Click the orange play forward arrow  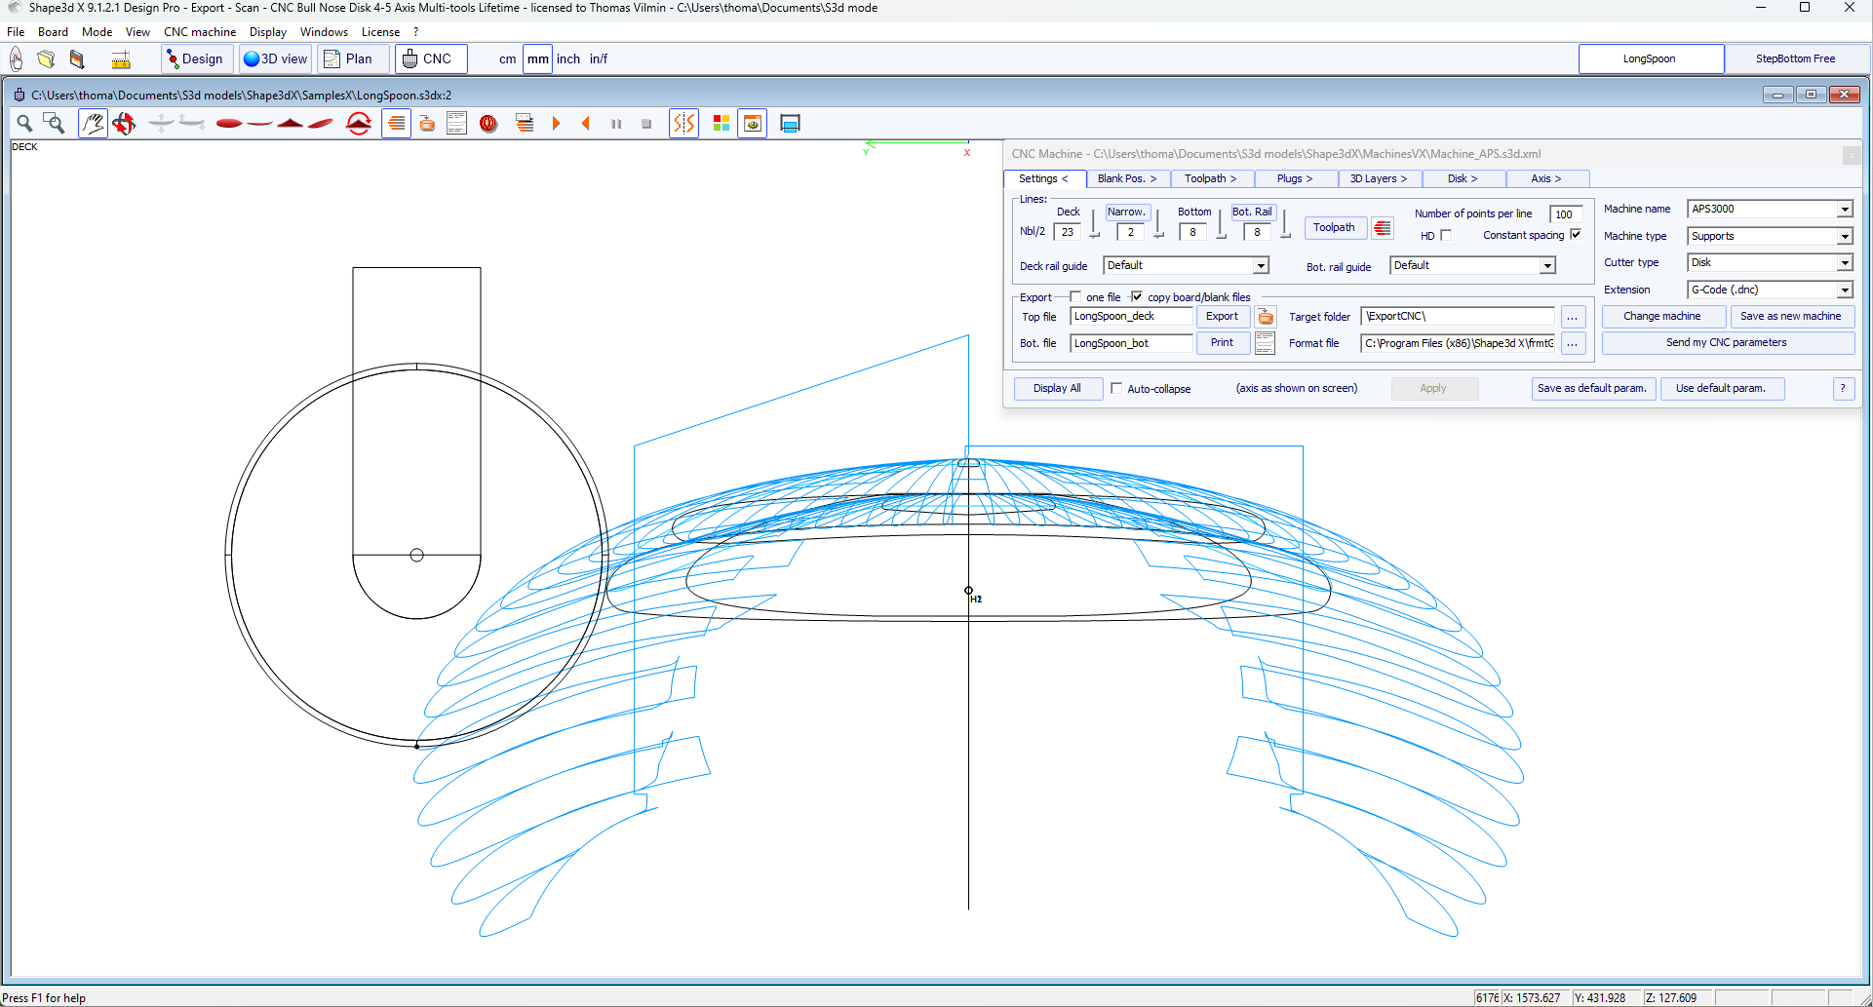[556, 124]
